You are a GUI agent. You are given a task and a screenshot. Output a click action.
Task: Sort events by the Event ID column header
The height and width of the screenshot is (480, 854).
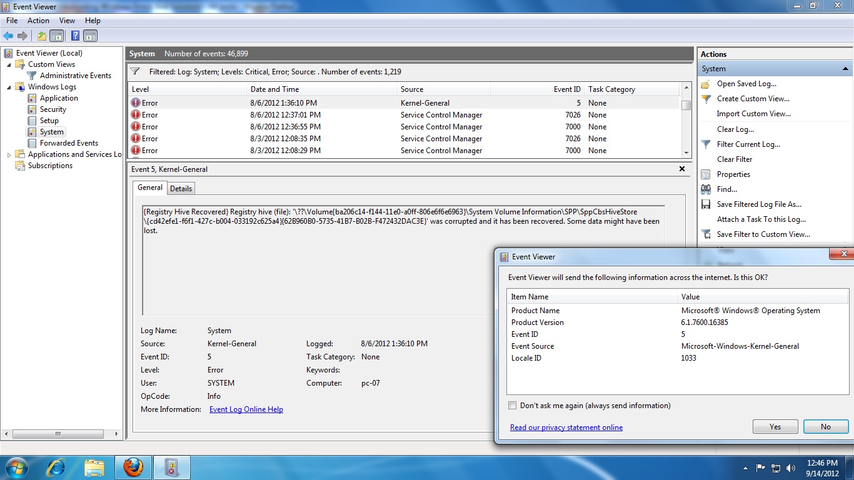(537, 89)
